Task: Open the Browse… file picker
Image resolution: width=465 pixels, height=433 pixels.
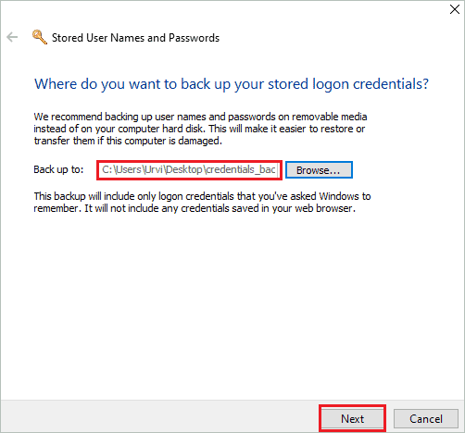Action: (x=319, y=170)
